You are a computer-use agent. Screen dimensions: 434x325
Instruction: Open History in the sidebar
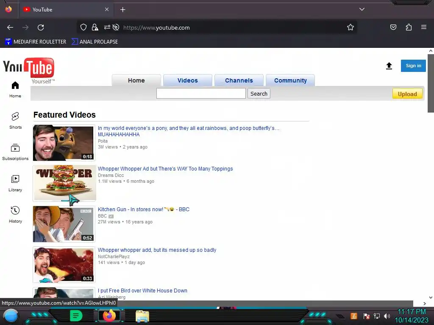[15, 215]
